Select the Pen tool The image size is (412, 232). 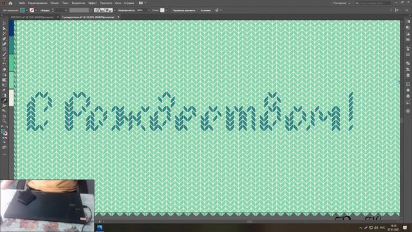point(5,39)
